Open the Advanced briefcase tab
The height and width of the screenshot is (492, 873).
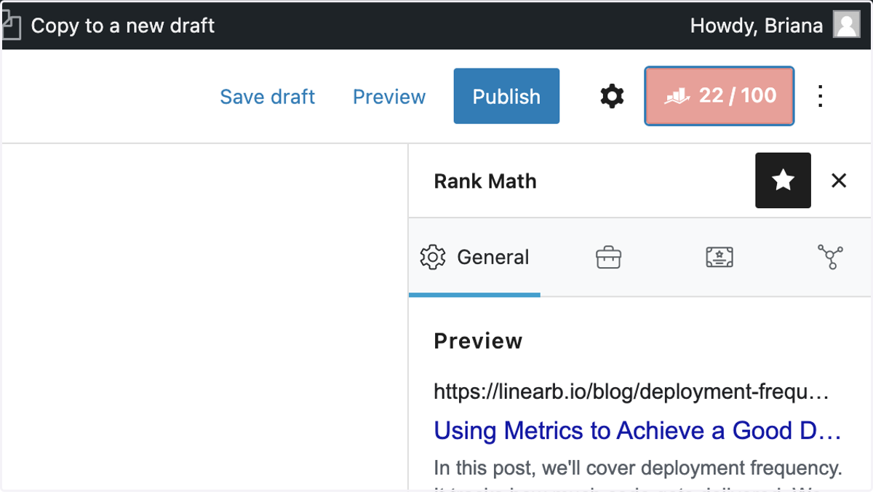point(608,258)
